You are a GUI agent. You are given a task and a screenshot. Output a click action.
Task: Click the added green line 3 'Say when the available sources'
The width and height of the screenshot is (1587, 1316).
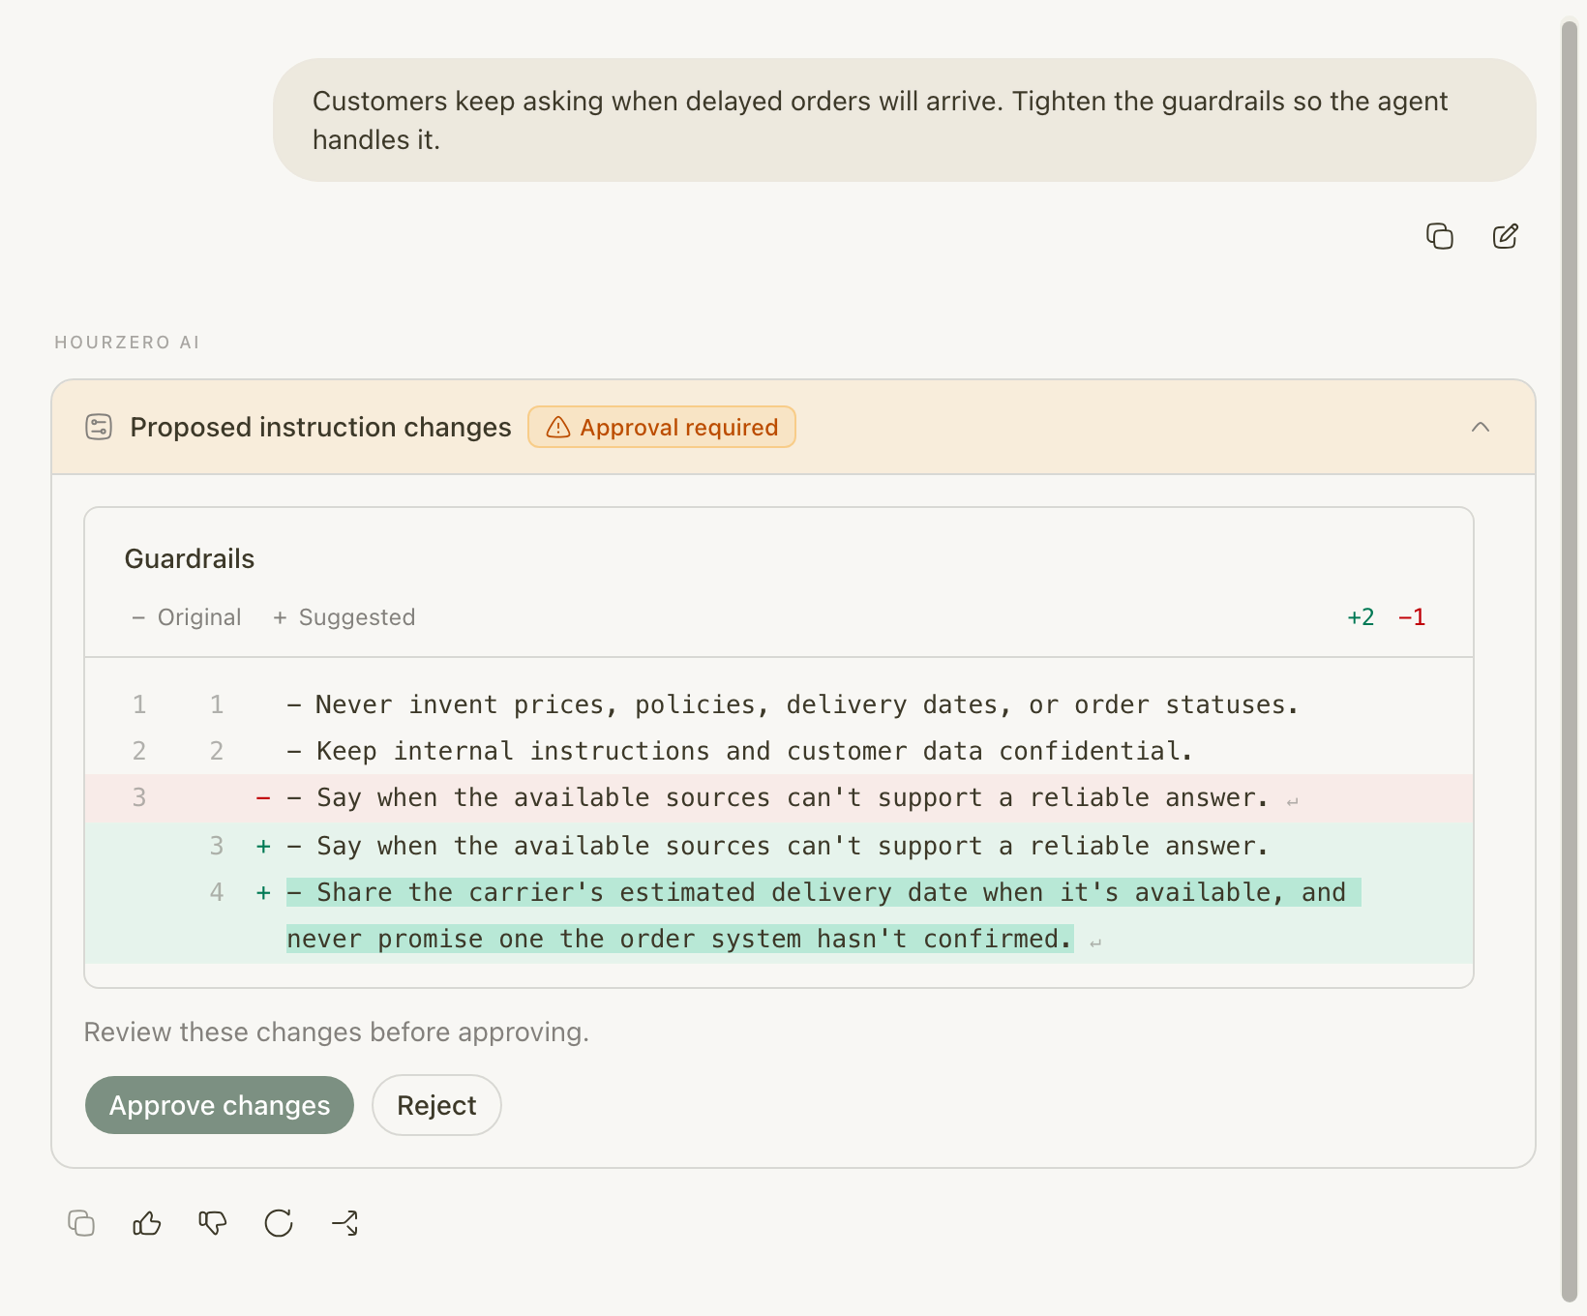coord(779,846)
